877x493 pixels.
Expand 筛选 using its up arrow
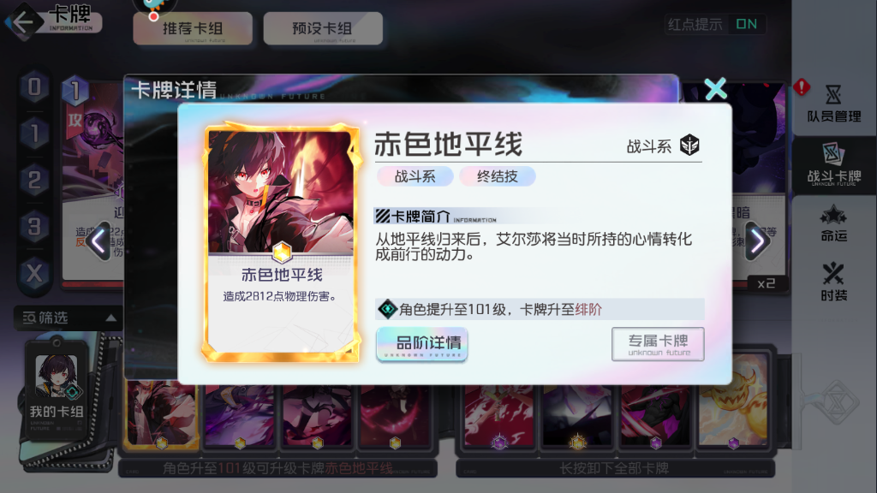[x=110, y=318]
